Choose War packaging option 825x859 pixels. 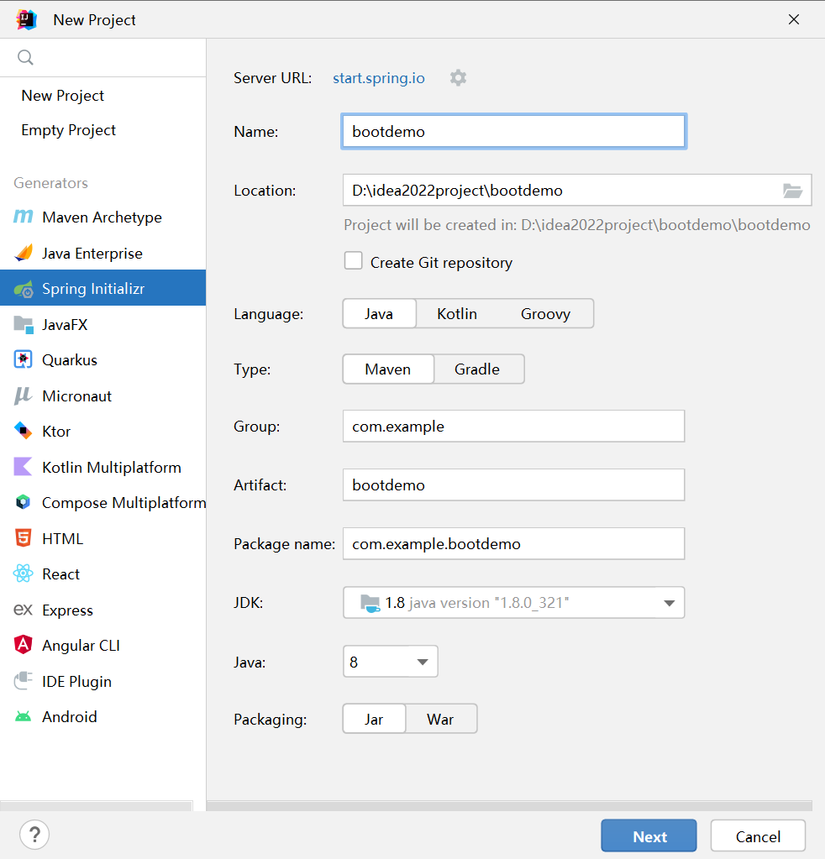(x=440, y=720)
